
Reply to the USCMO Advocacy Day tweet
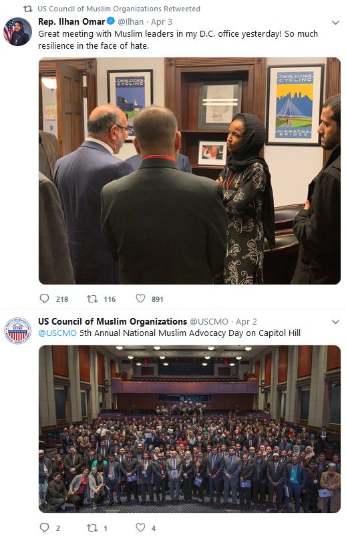pyautogui.click(x=45, y=528)
